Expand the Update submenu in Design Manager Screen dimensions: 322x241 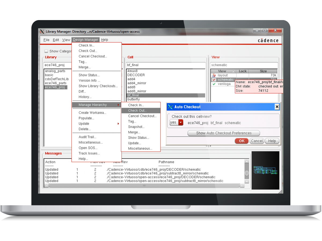tap(118, 124)
